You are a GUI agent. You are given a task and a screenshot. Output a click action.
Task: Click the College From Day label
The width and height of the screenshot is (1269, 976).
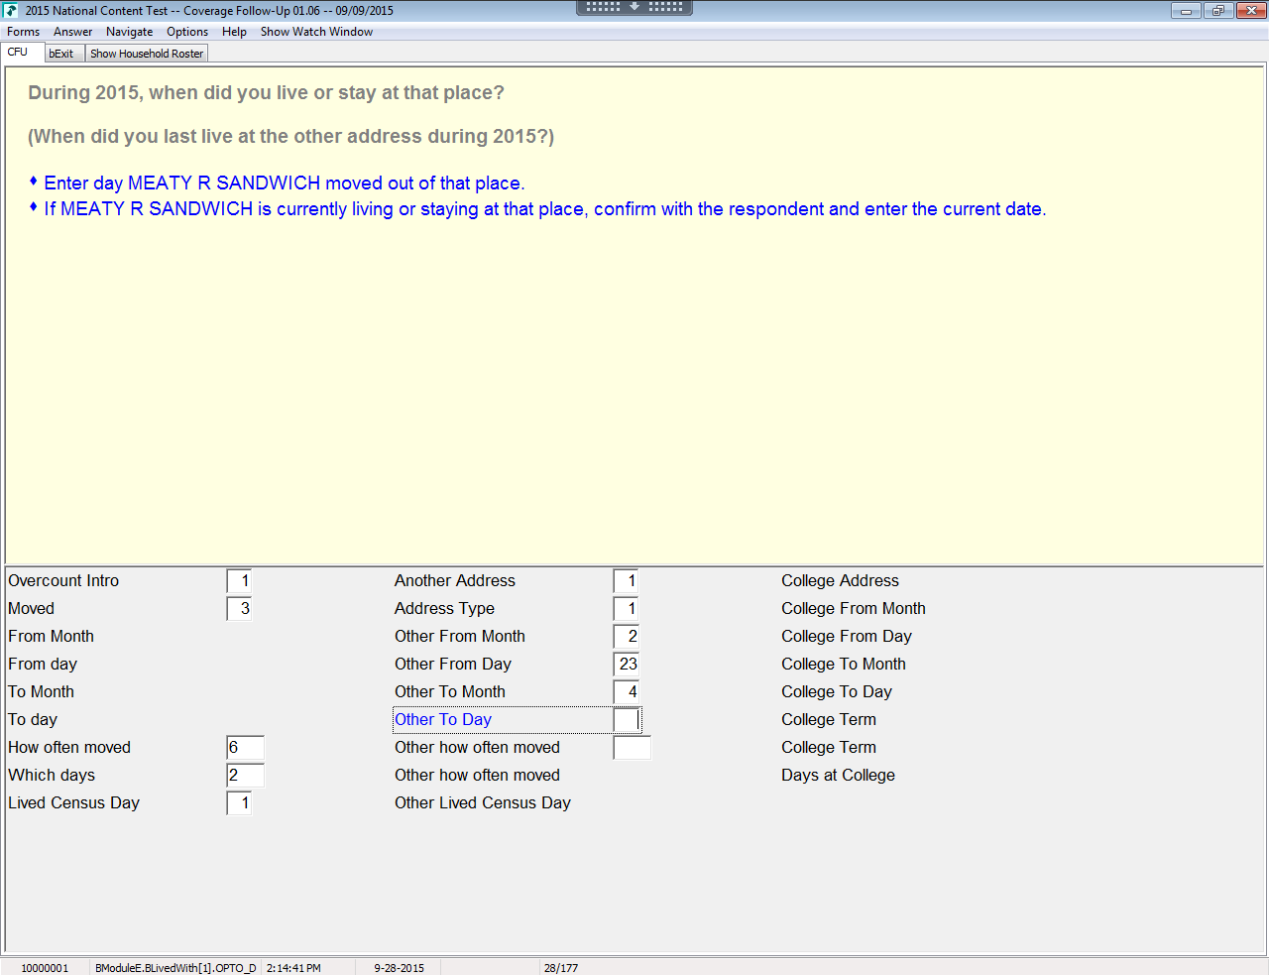(x=847, y=637)
